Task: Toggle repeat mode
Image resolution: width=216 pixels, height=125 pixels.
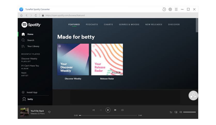Action: (122, 110)
